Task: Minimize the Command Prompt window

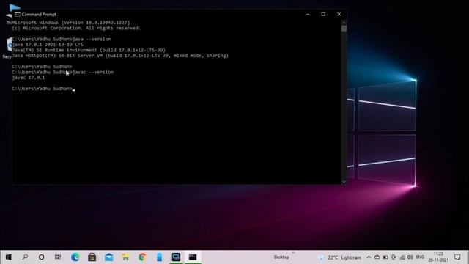Action: [308, 15]
